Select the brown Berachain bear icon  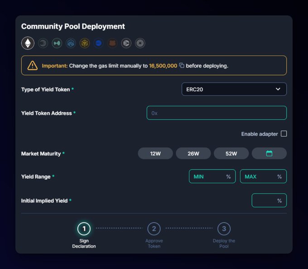112,43
